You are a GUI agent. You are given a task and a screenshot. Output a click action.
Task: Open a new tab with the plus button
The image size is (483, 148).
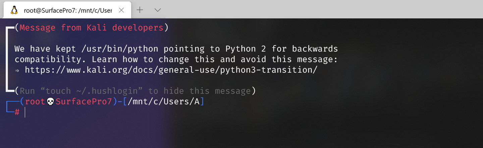coord(140,10)
